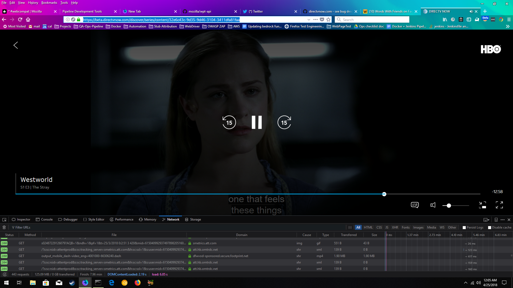Open the Performance devtools tab
Viewport: 513px width, 288px height.
(x=122, y=219)
